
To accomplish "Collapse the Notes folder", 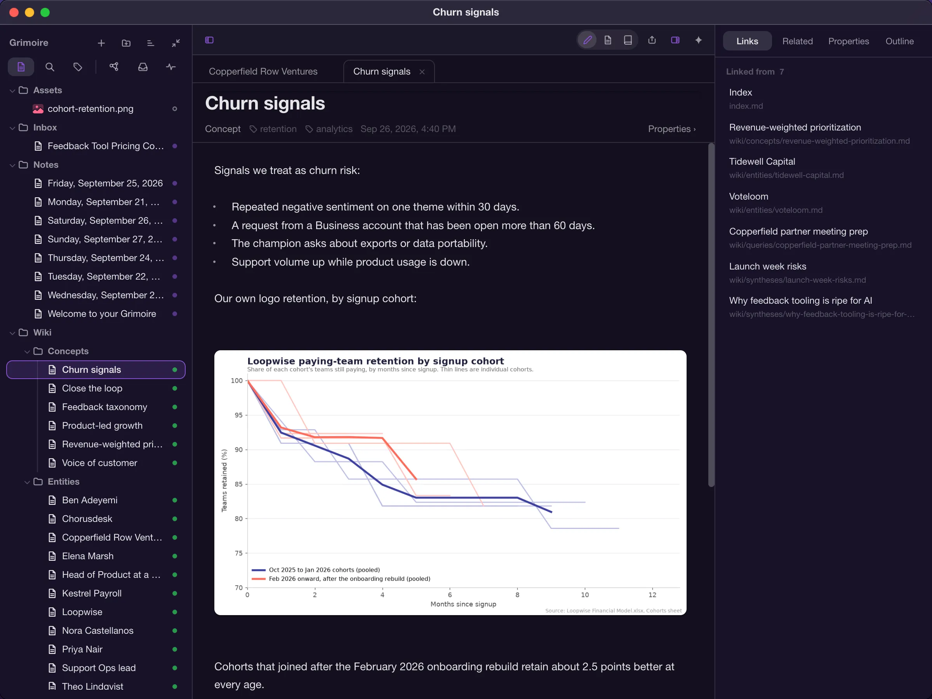I will pos(12,165).
